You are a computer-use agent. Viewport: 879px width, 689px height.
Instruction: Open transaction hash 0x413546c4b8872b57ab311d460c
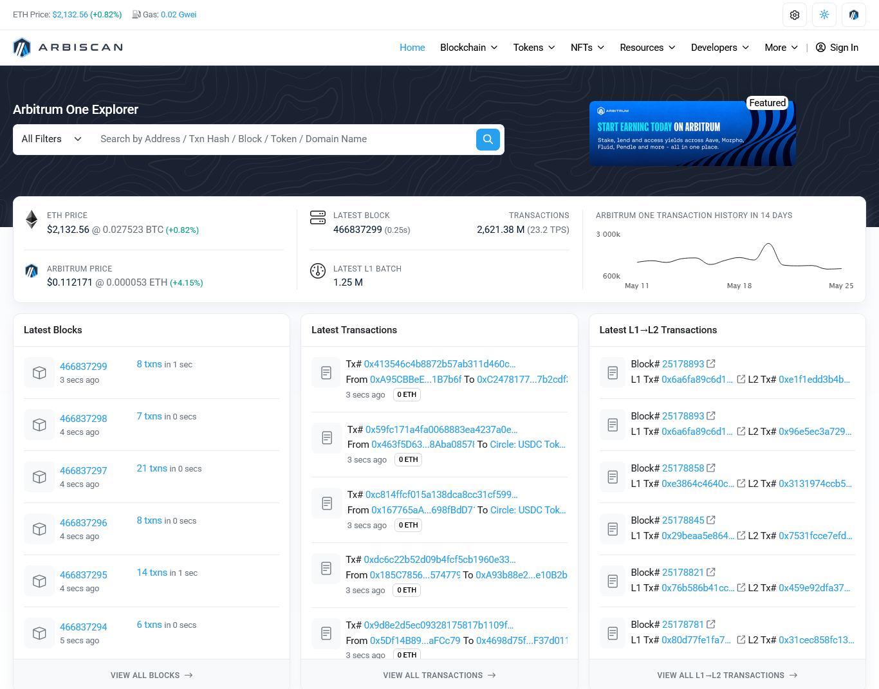(x=440, y=364)
